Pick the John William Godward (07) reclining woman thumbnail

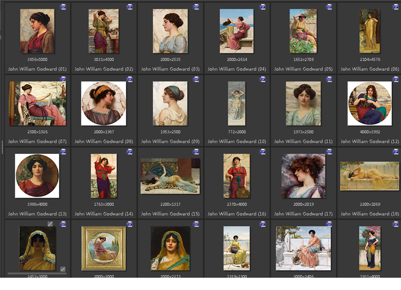37,104
